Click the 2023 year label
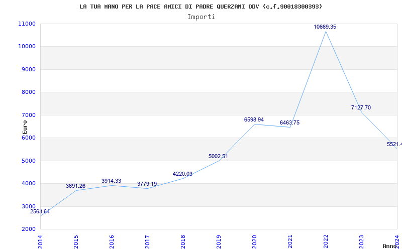The width and height of the screenshot is (402, 251). coord(361,241)
